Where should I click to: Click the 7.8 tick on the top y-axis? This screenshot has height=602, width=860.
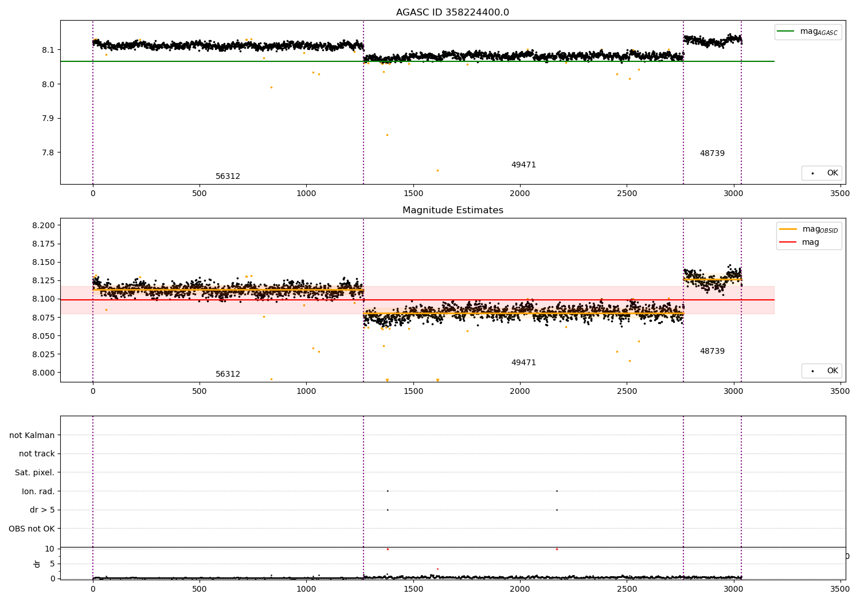48,153
